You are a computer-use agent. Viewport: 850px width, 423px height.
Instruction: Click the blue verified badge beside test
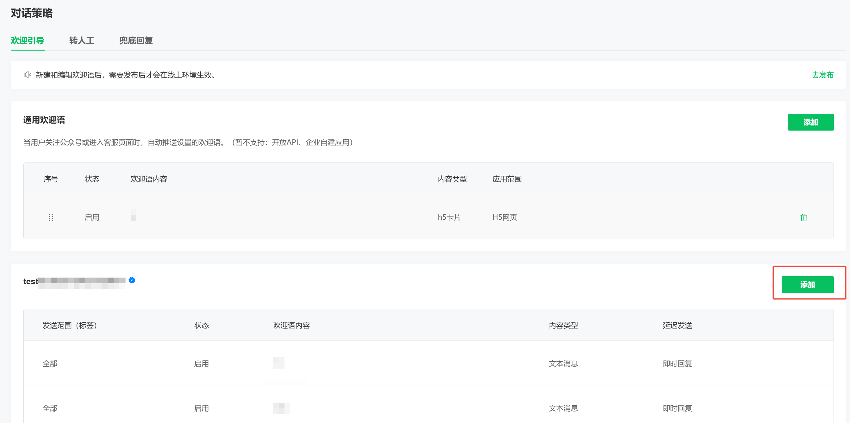tap(132, 280)
